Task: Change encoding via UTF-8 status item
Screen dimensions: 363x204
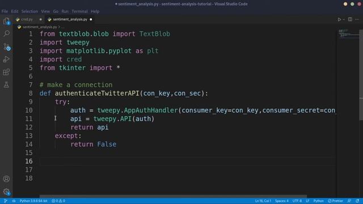Action: coord(297,201)
